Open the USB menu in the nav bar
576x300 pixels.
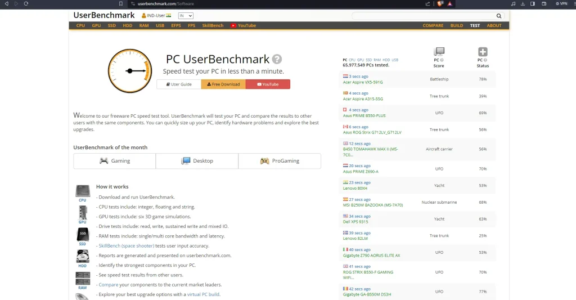click(x=160, y=26)
